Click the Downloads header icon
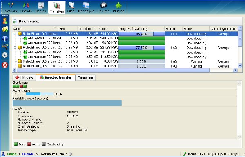 pos(15,21)
